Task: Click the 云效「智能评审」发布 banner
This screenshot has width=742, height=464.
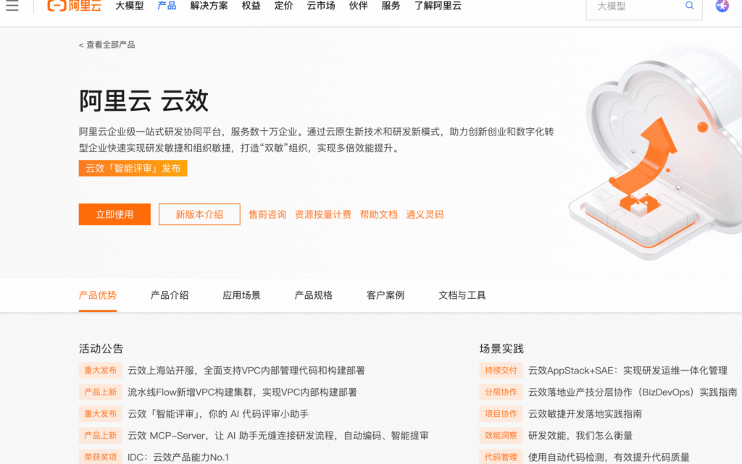Action: pyautogui.click(x=133, y=168)
